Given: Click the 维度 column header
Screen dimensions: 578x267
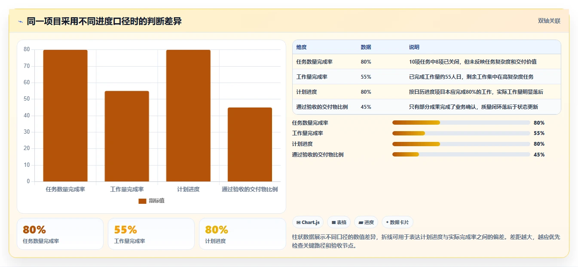Looking at the screenshot, I should click(x=302, y=47).
